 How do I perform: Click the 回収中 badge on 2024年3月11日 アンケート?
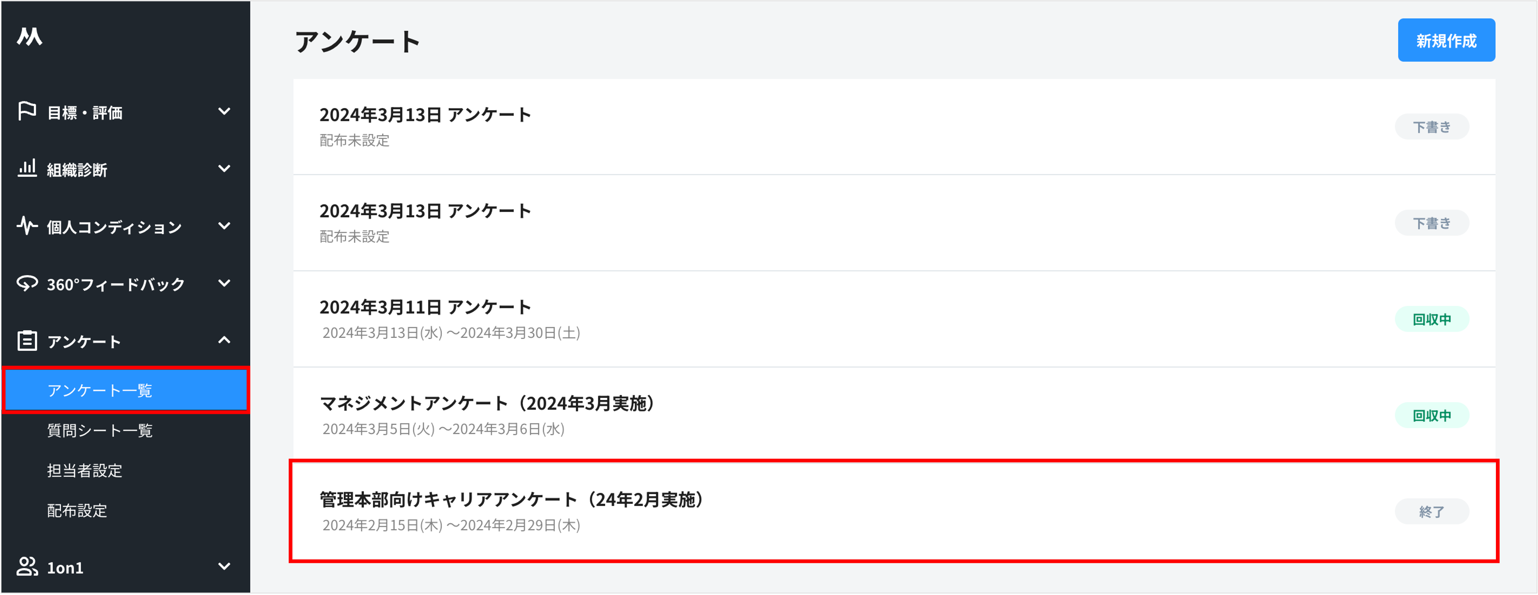(x=1432, y=319)
